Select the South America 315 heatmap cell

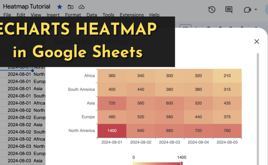click(x=227, y=90)
